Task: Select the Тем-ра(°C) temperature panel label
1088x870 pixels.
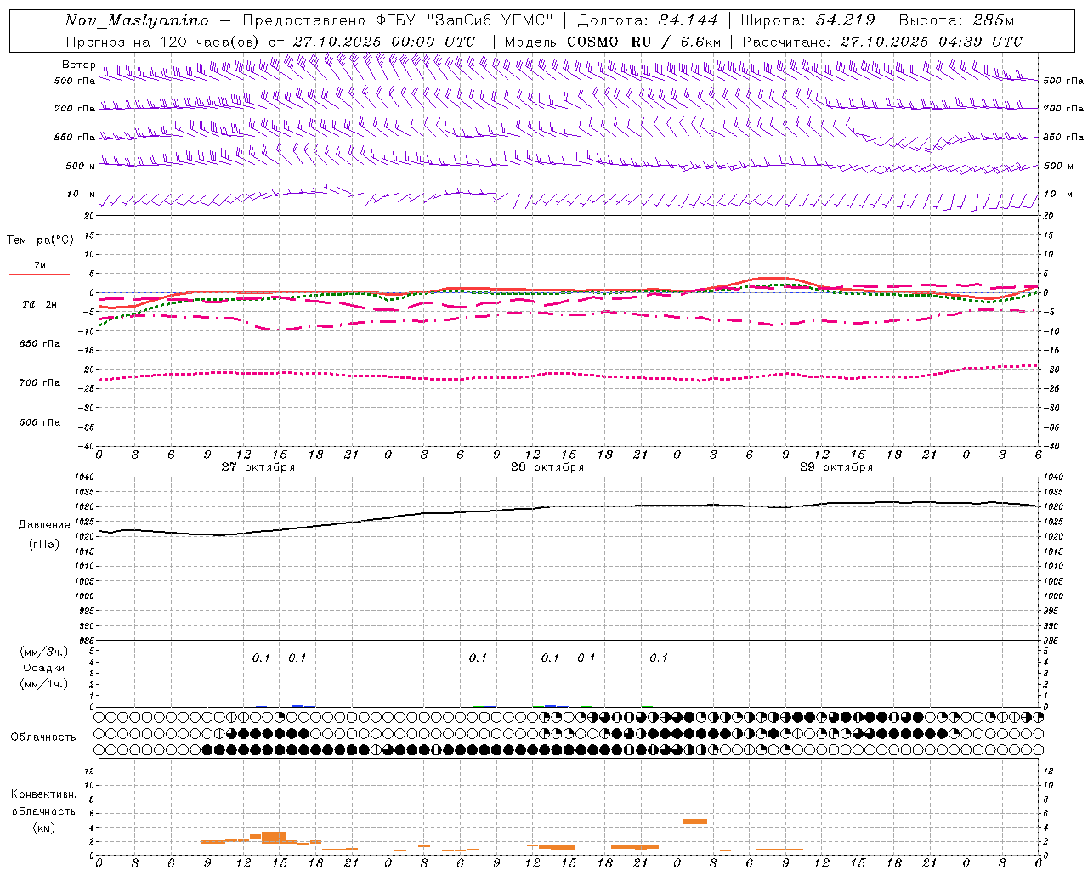Action: click(x=40, y=240)
